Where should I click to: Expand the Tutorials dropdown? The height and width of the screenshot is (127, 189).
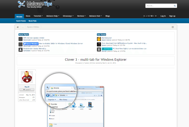(x=38, y=16)
